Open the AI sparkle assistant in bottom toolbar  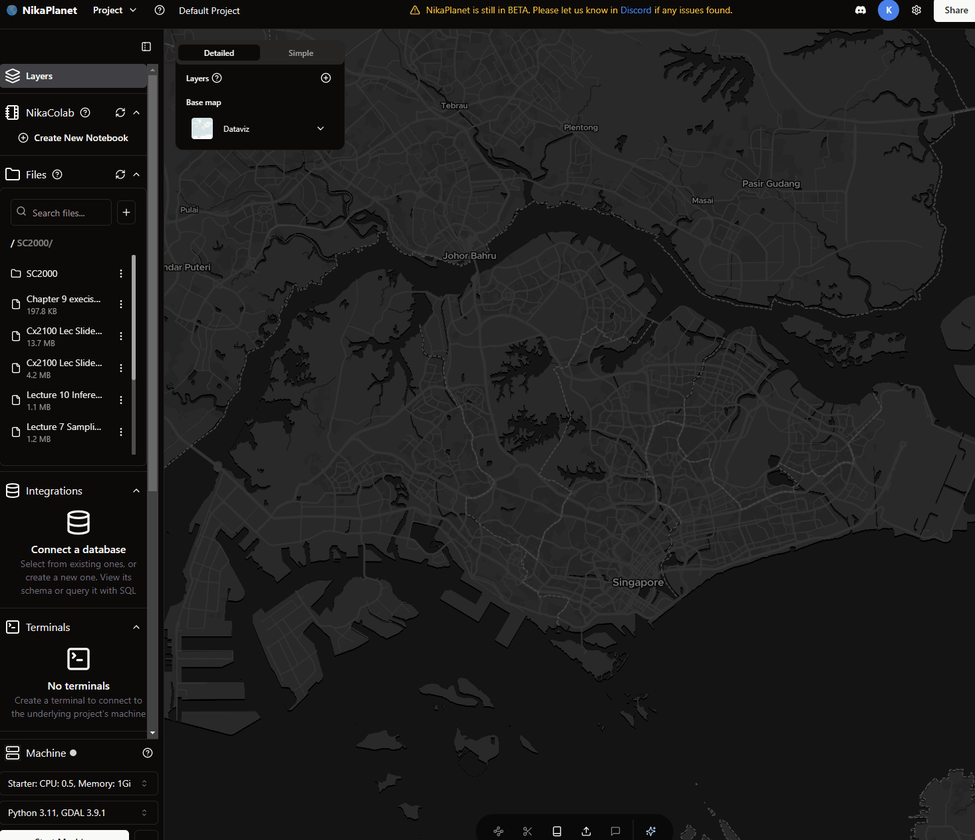pos(650,831)
